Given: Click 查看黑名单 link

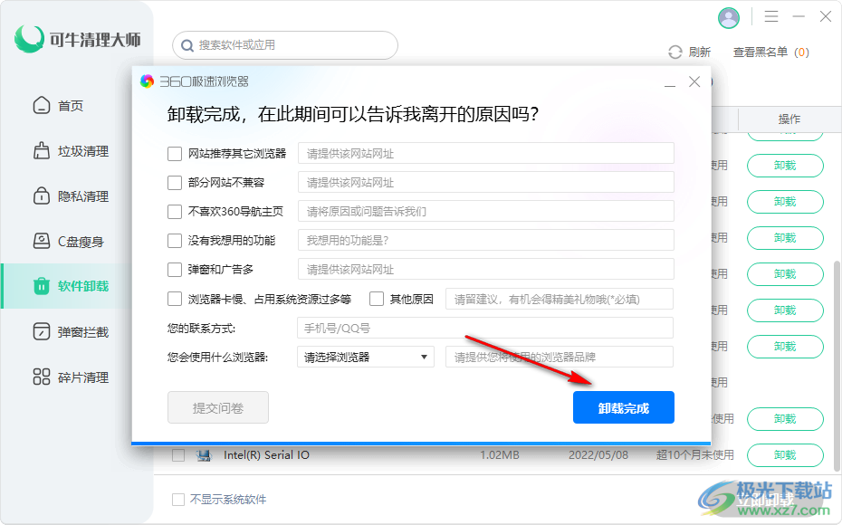Looking at the screenshot, I should (761, 52).
